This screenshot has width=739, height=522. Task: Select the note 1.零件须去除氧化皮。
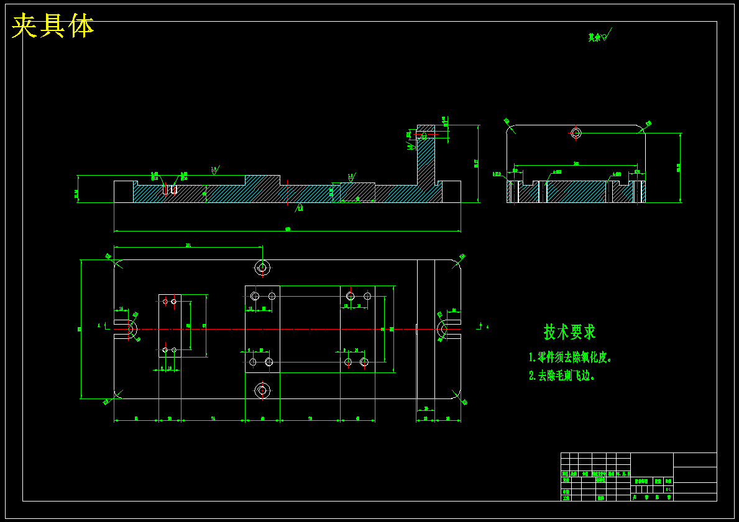[x=571, y=358]
